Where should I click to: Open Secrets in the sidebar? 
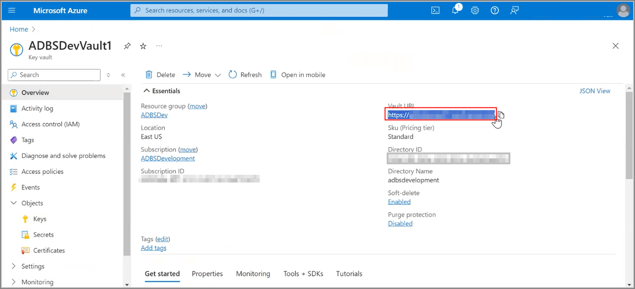click(42, 234)
